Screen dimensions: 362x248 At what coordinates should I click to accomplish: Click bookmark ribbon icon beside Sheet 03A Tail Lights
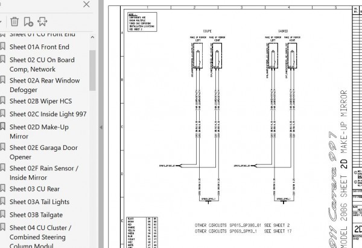2,201
